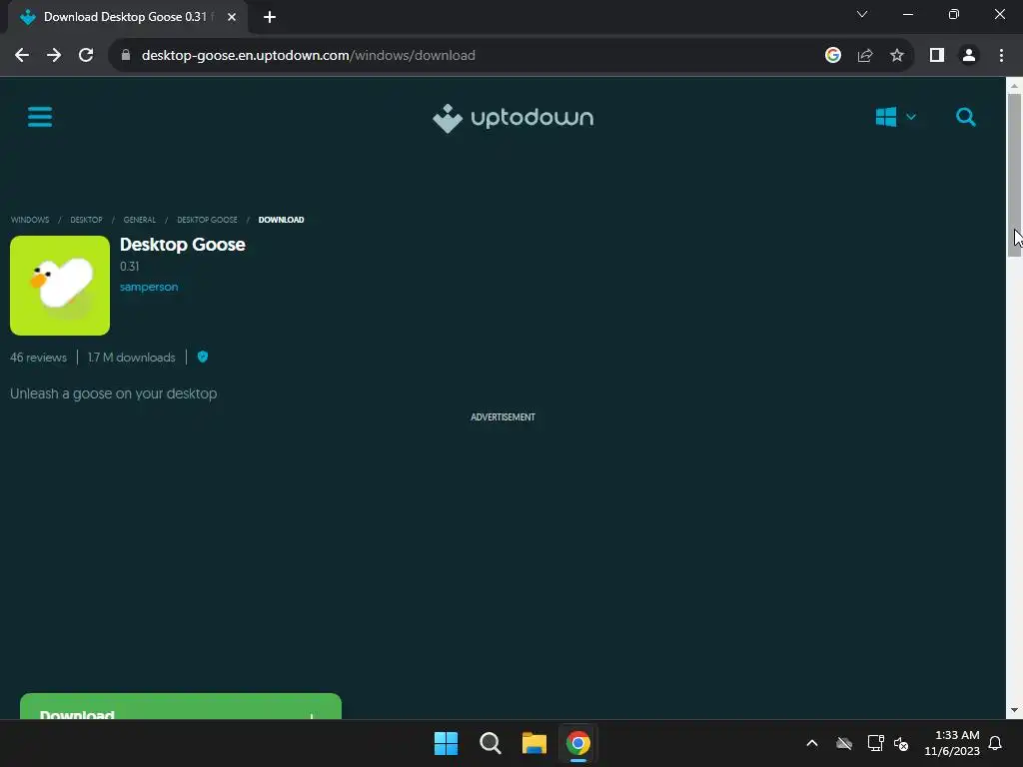Open the tab search chevron
This screenshot has height=767, width=1023.
click(862, 14)
